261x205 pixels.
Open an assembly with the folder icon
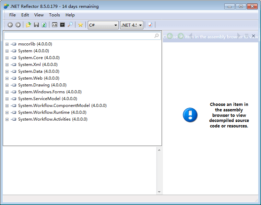(x=28, y=25)
